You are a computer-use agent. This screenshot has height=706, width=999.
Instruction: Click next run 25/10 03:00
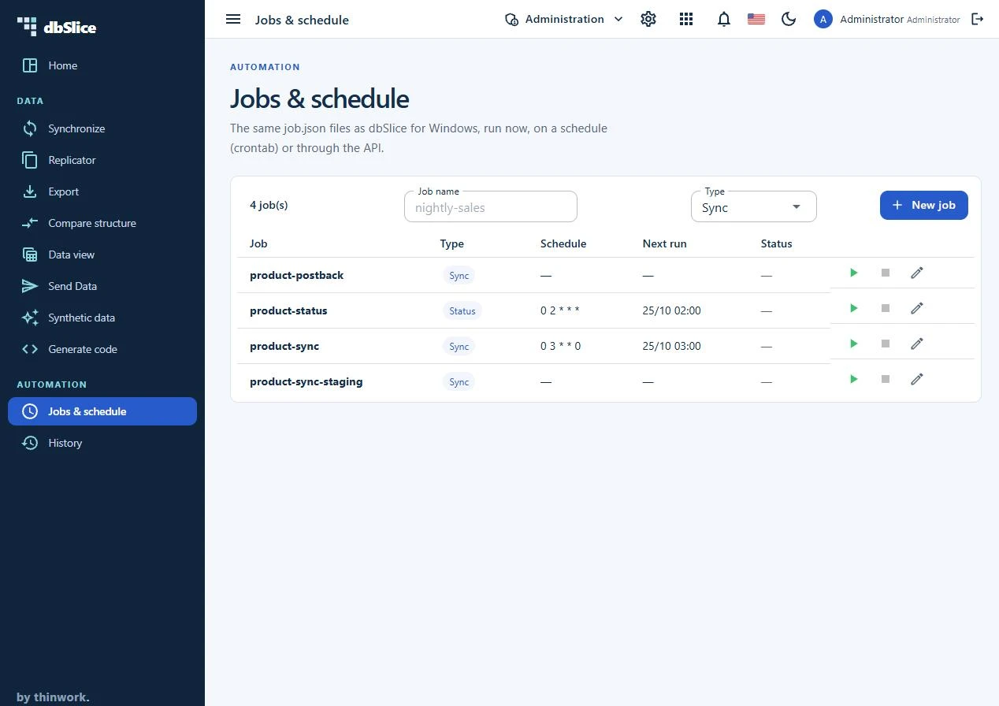pyautogui.click(x=672, y=346)
